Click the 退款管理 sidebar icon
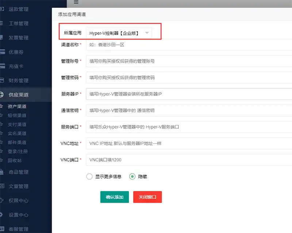This screenshot has height=233, width=292. pos(2,9)
